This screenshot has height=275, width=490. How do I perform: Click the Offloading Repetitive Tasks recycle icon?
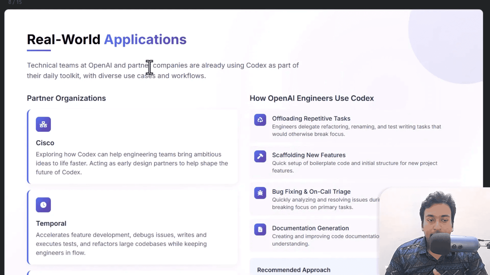point(260,120)
